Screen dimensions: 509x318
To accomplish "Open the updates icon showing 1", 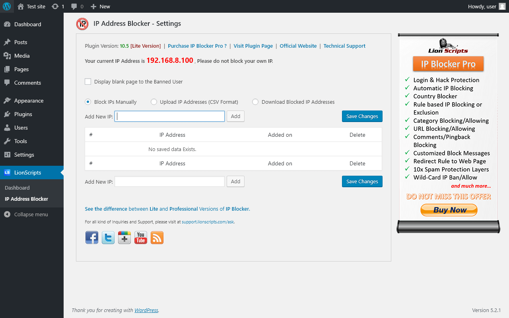I will [55, 6].
